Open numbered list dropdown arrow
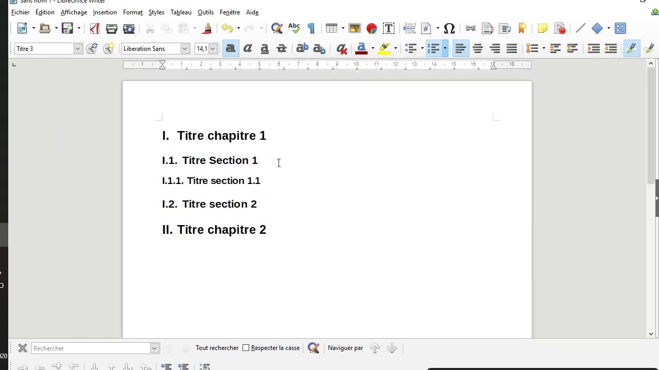The image size is (659, 370). click(x=445, y=49)
